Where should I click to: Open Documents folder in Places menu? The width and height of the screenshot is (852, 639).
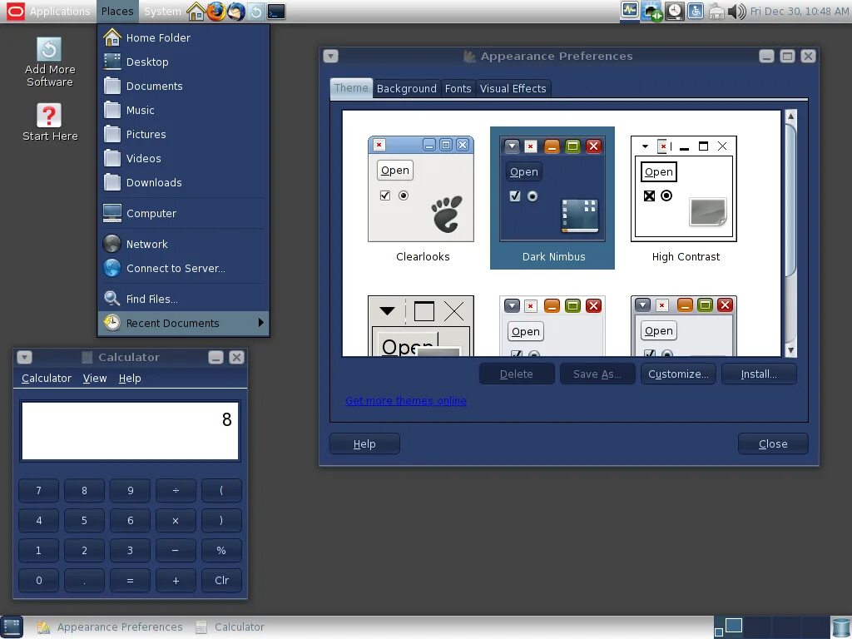pyautogui.click(x=184, y=86)
